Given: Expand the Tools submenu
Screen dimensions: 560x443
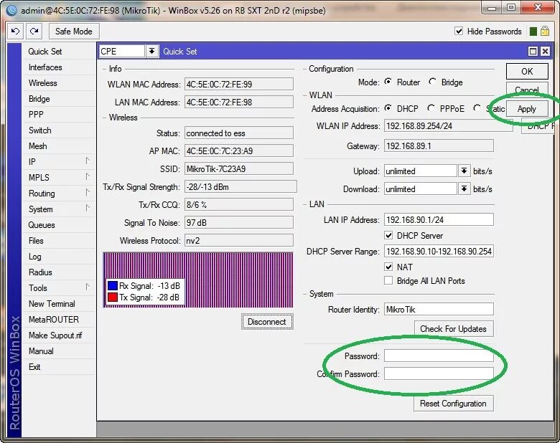Looking at the screenshot, I should [x=88, y=287].
